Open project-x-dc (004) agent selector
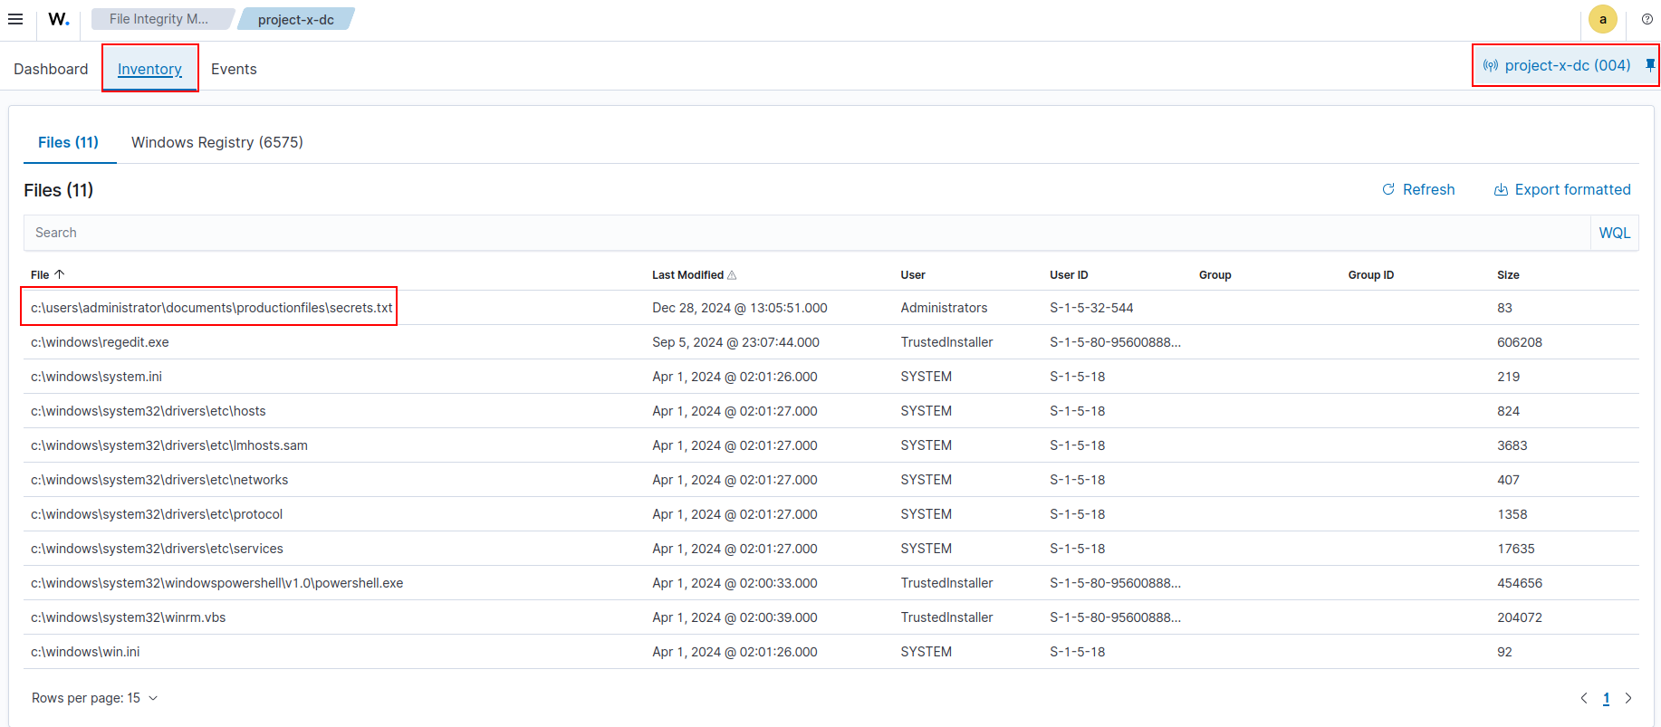The image size is (1661, 727). [x=1566, y=65]
